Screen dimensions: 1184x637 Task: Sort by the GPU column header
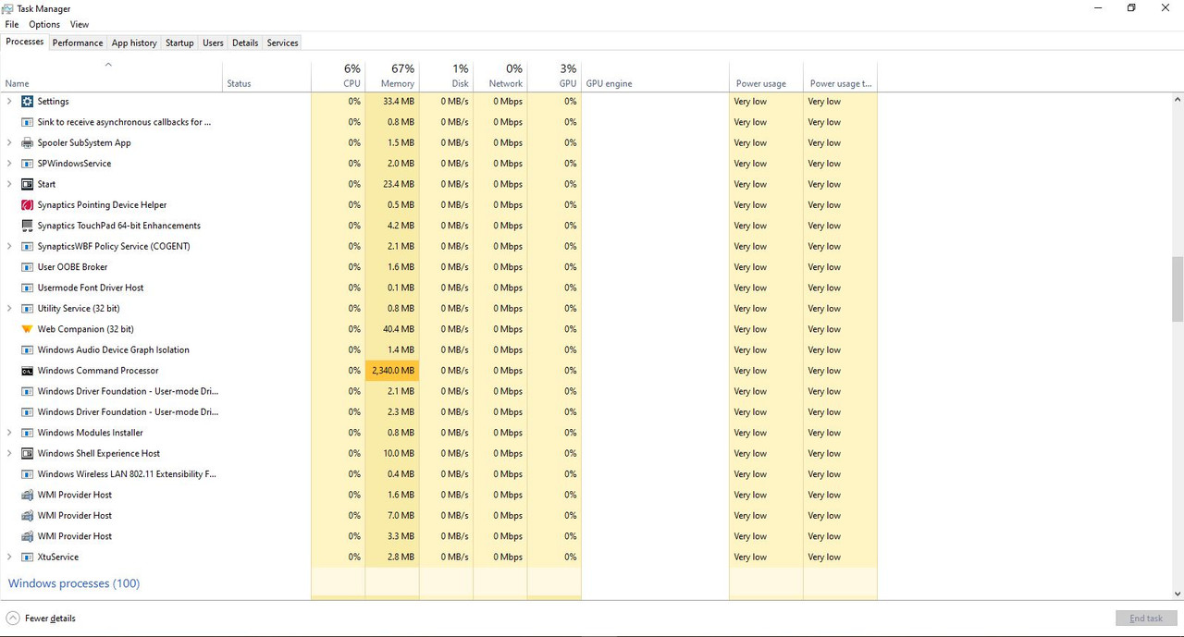point(554,77)
